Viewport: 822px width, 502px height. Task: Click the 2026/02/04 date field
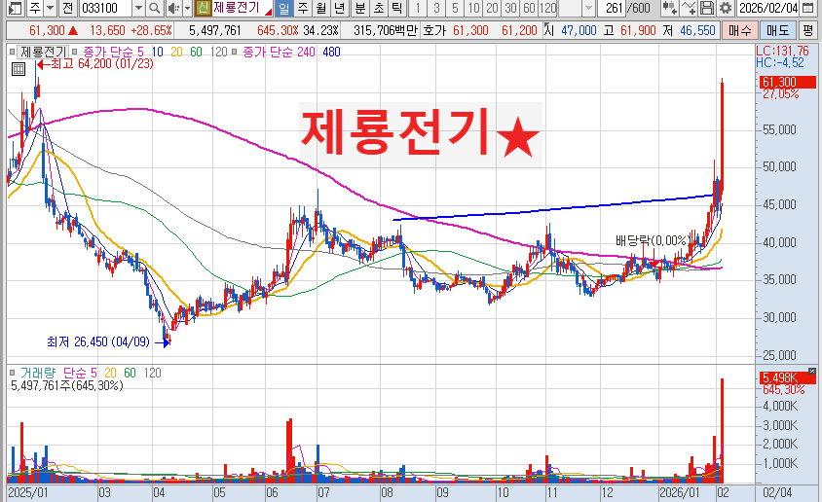(x=768, y=8)
